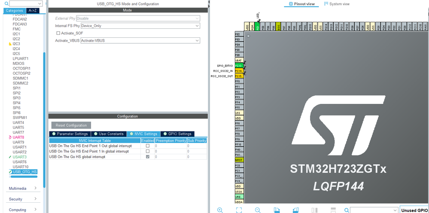Open the Activate_VBUS dropdown
The height and width of the screenshot is (213, 429).
click(140, 40)
